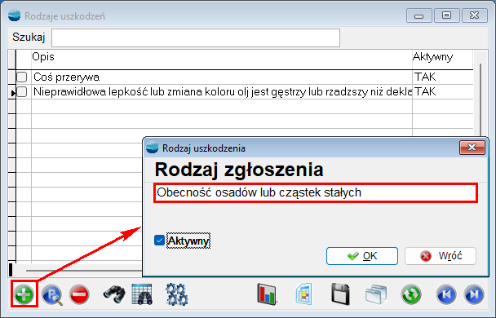The width and height of the screenshot is (496, 318).
Task: Open the preview record magnifier icon
Action: 52,294
